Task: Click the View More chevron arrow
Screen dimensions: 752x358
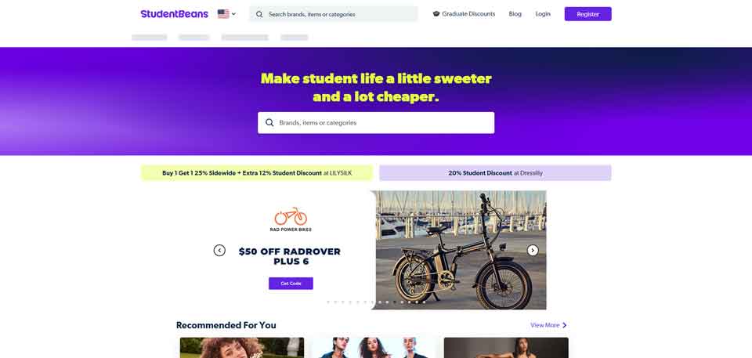Action: tap(565, 325)
